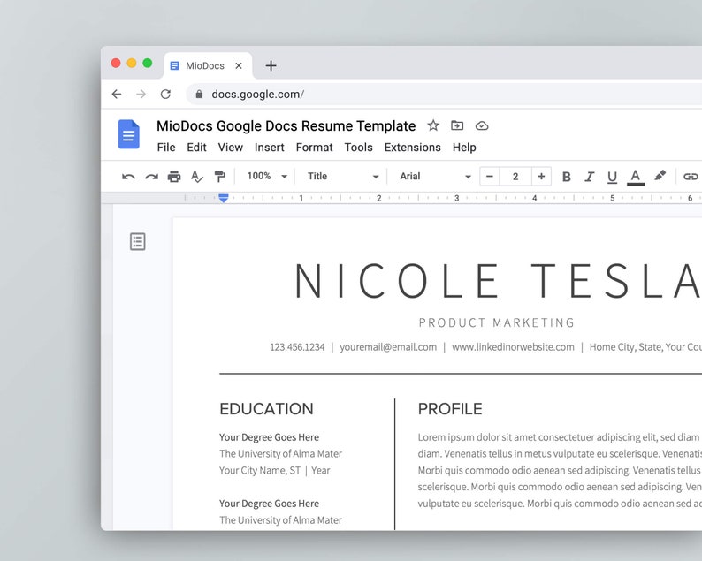Click the blue indent marker on ruler
Viewport: 702px width, 561px height.
click(224, 198)
